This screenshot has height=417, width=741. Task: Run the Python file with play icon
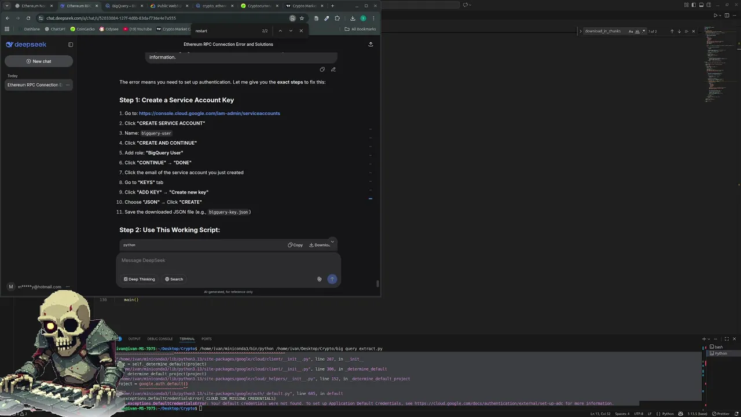point(716,16)
